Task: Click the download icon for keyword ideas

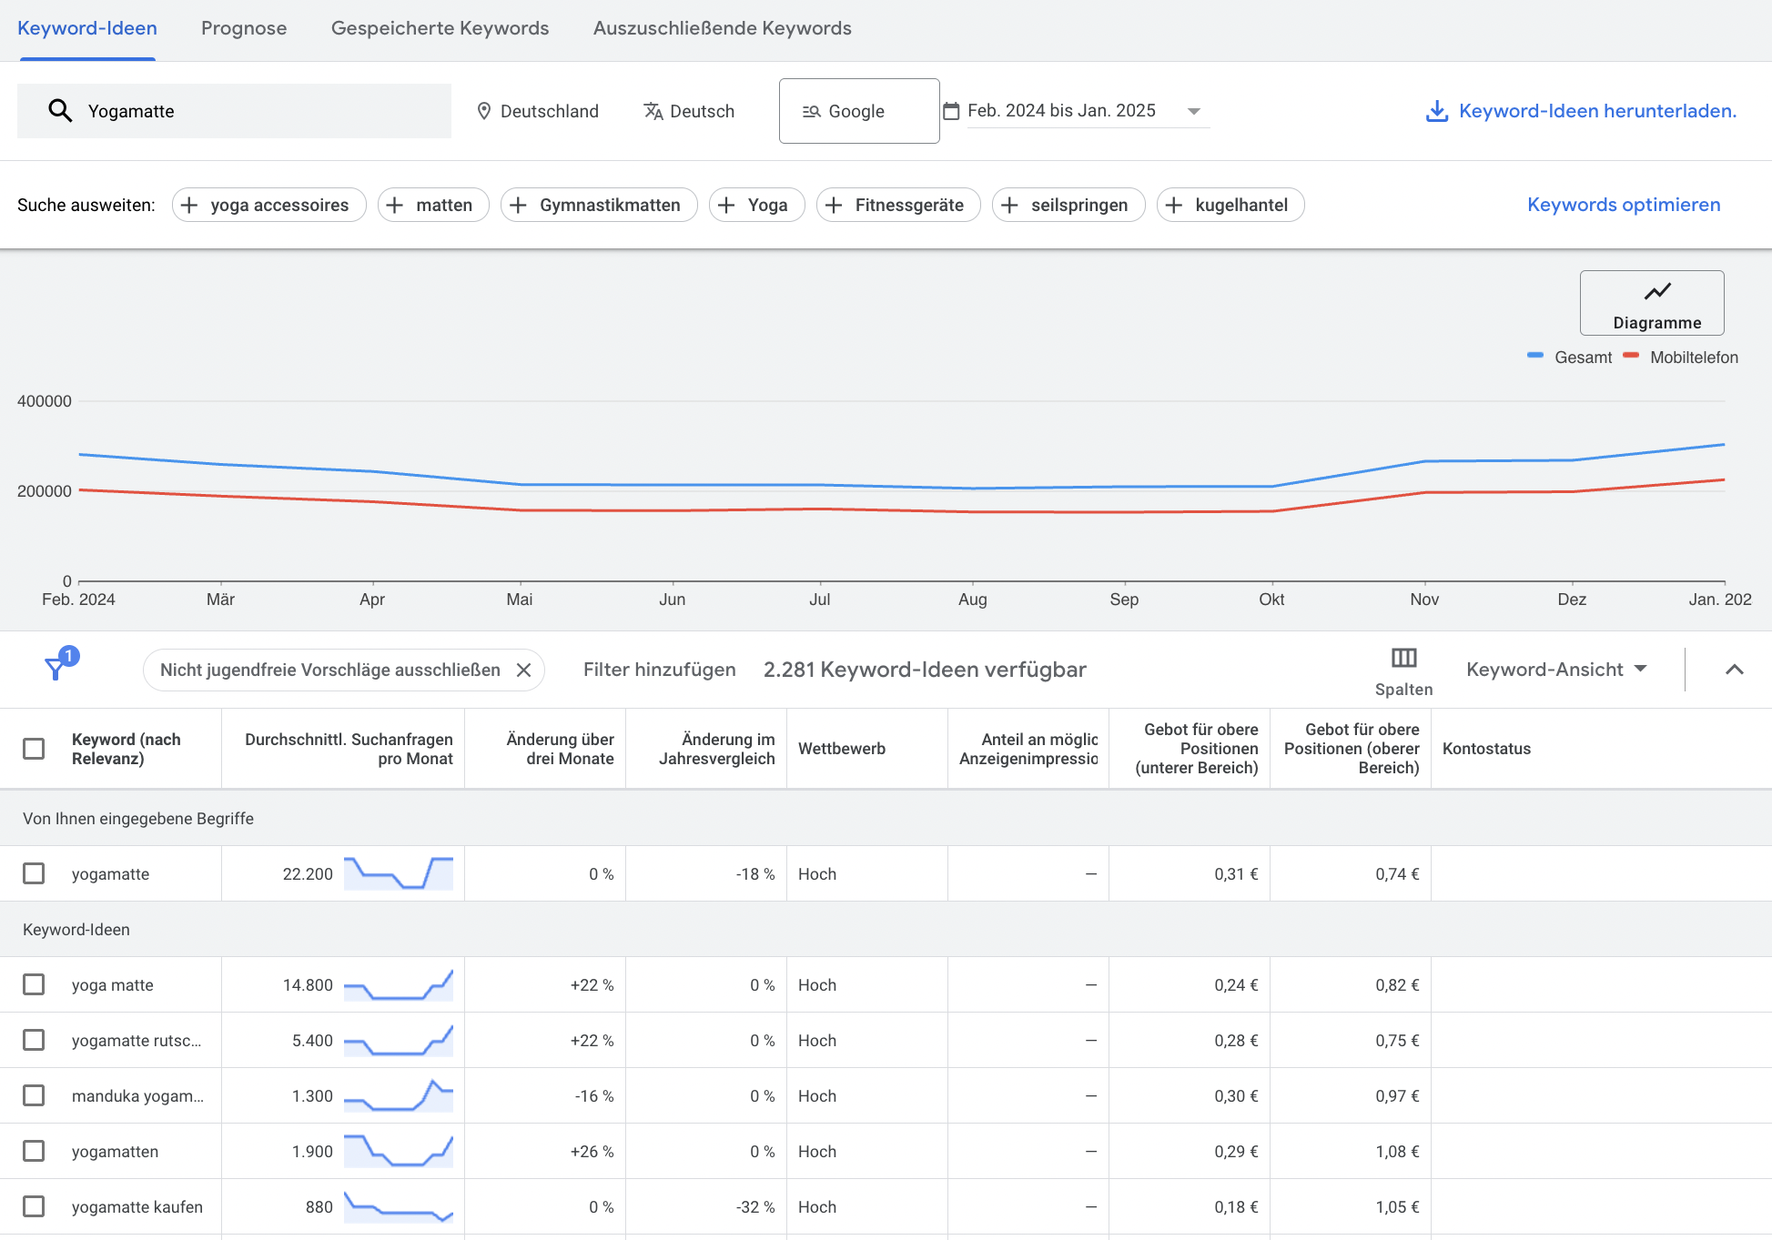Action: pos(1436,111)
